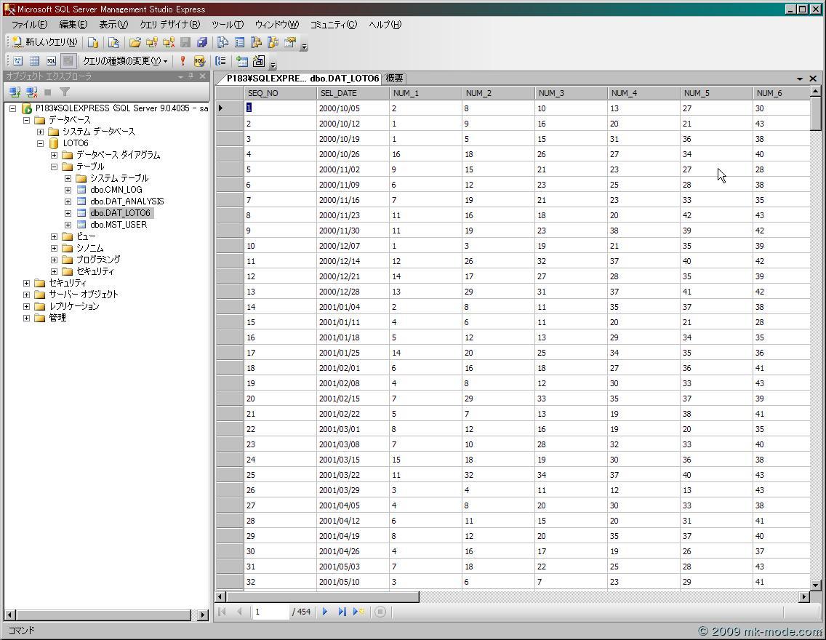826x640 pixels.
Task: Switch to the 概要 tab
Action: 394,79
